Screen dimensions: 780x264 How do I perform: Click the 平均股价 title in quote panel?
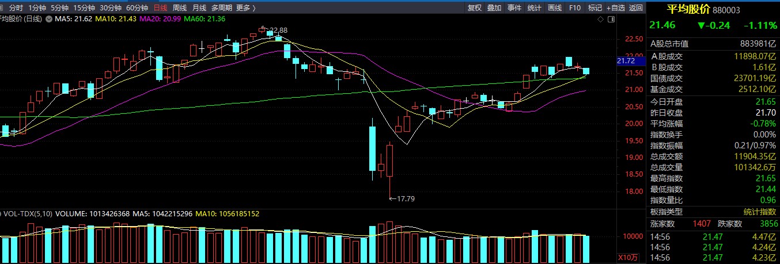pos(688,9)
